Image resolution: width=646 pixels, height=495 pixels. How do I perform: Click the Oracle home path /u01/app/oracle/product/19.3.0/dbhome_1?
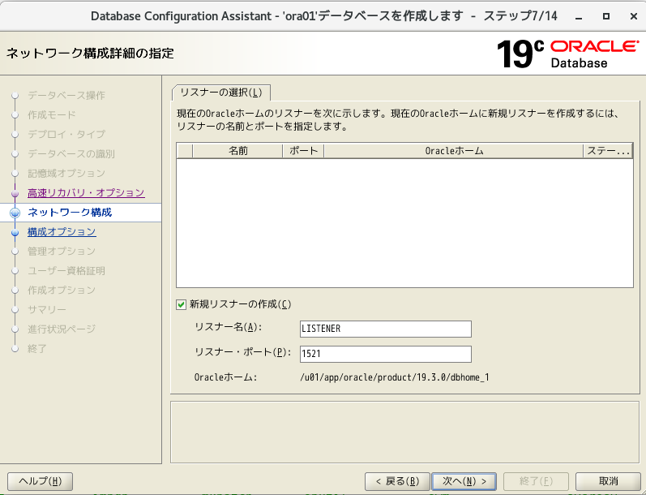(395, 377)
